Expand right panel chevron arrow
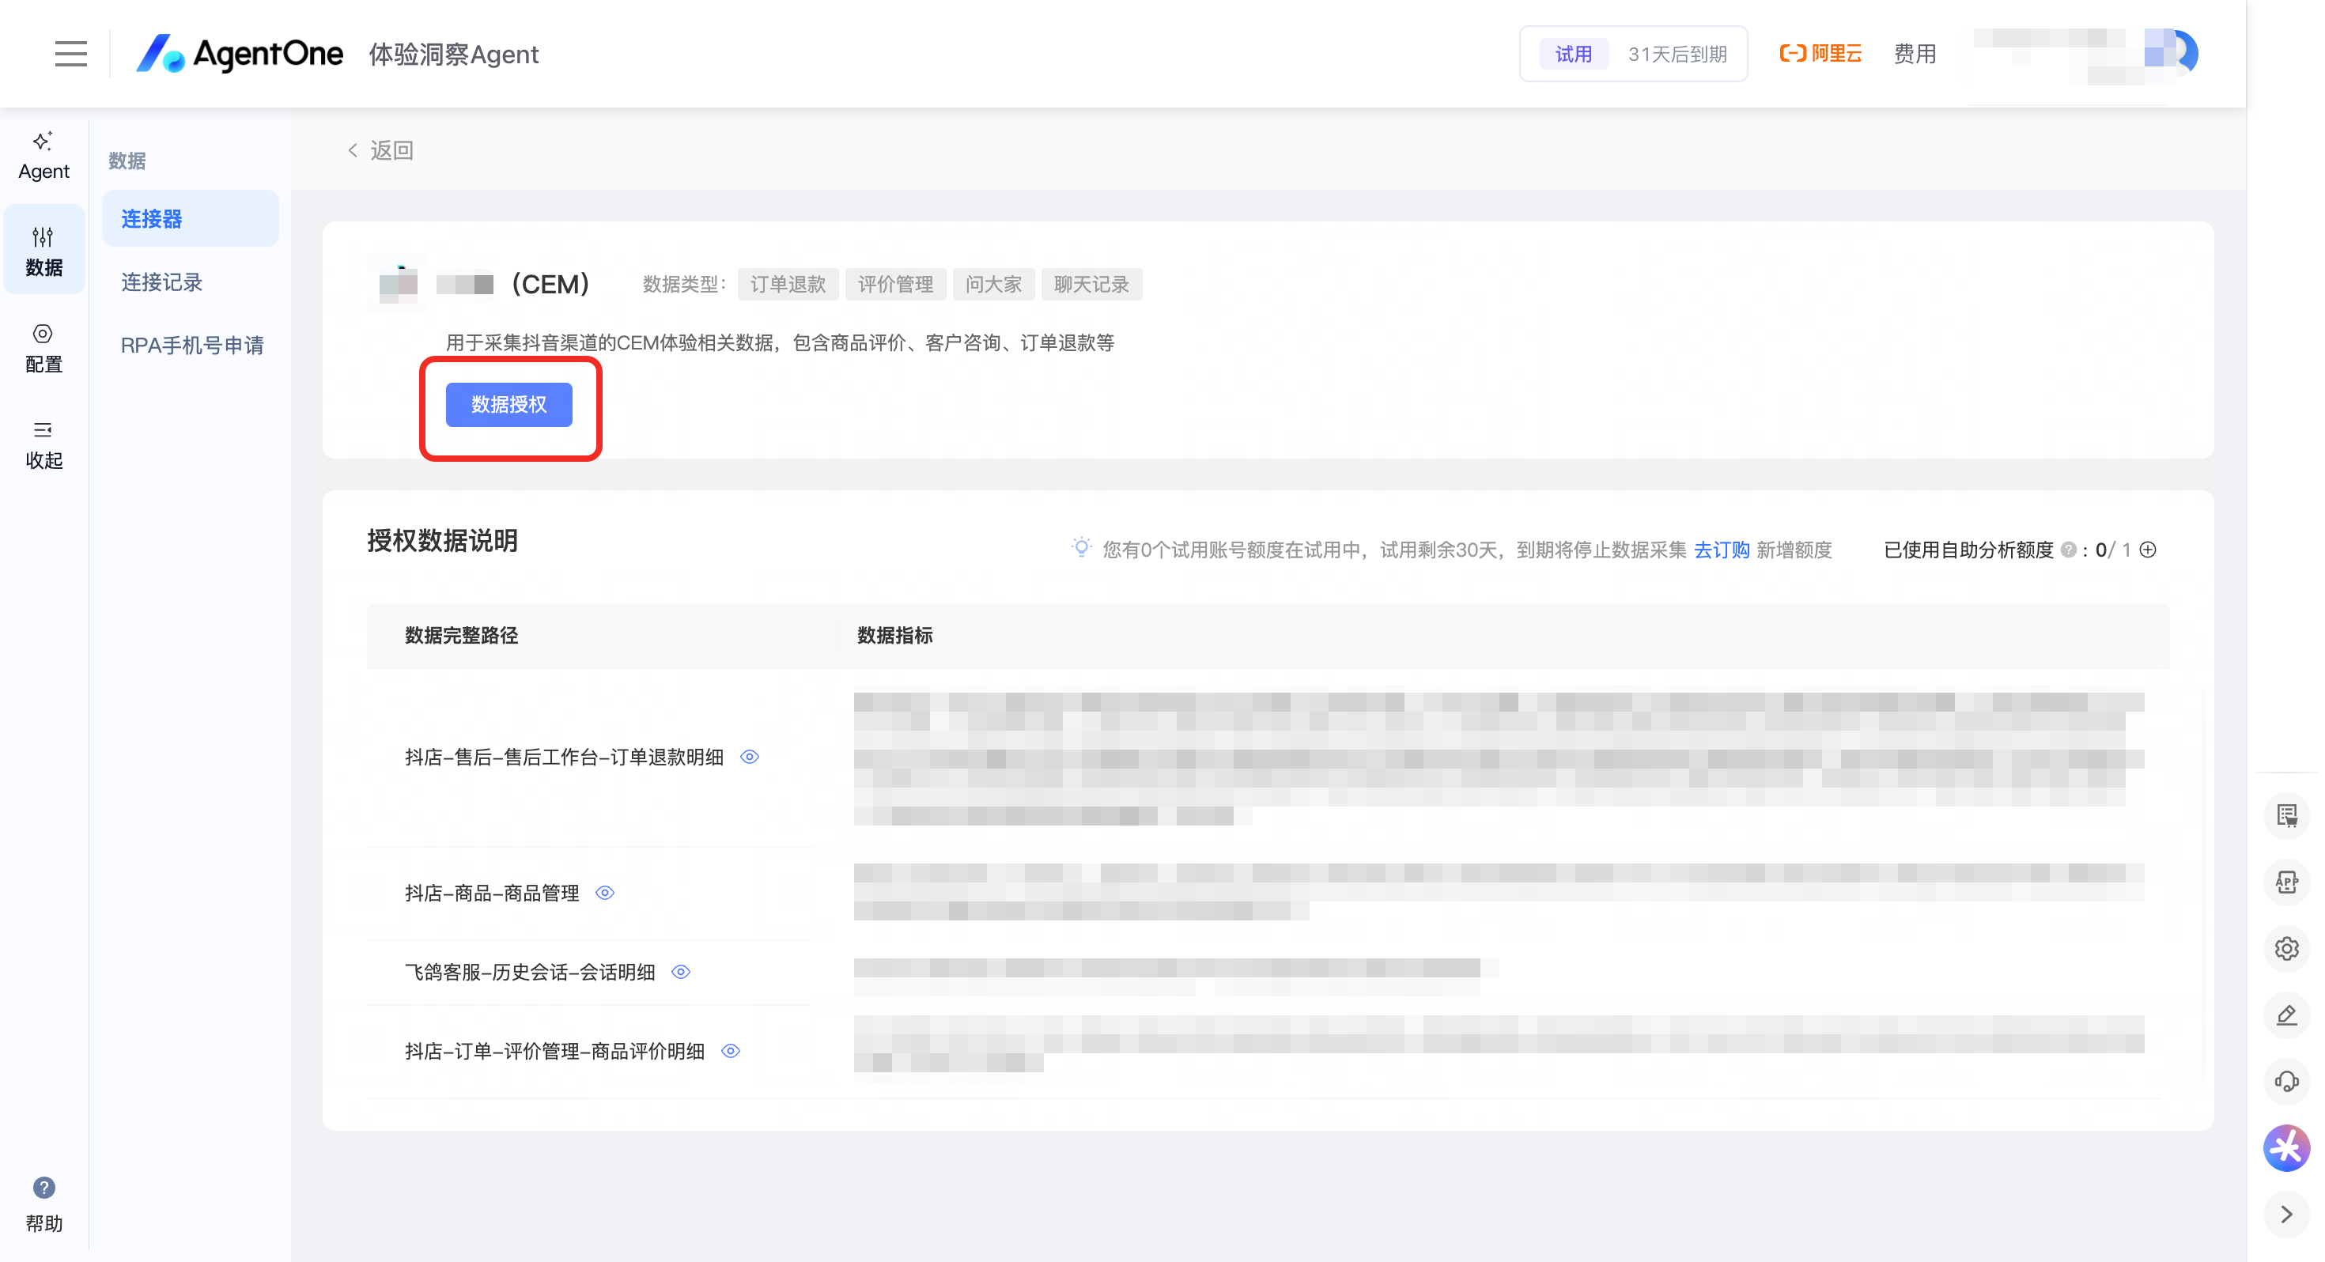Image resolution: width=2325 pixels, height=1262 pixels. click(2285, 1214)
